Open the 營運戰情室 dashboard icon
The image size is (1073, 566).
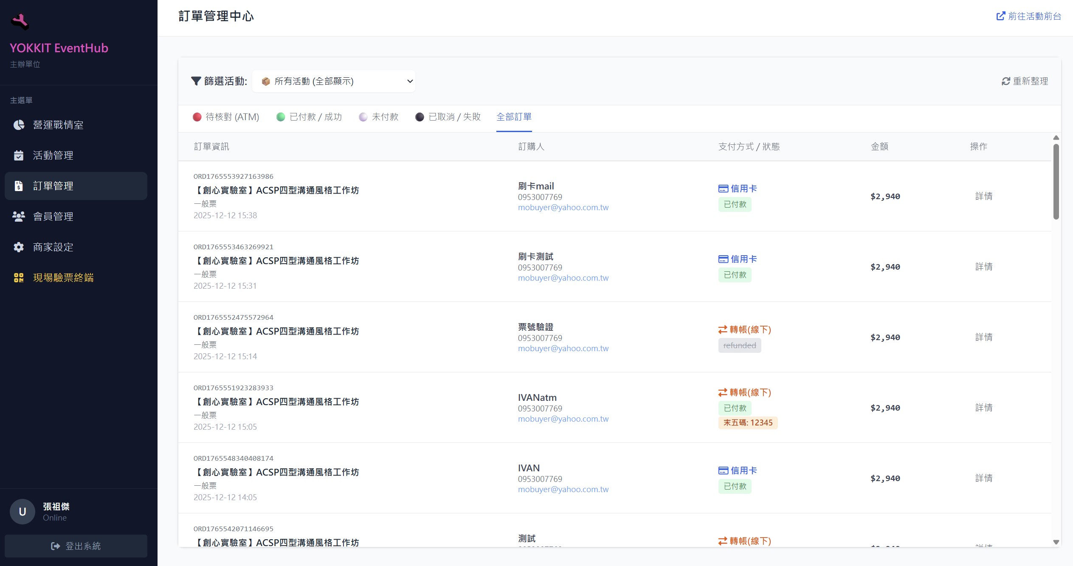(x=19, y=125)
